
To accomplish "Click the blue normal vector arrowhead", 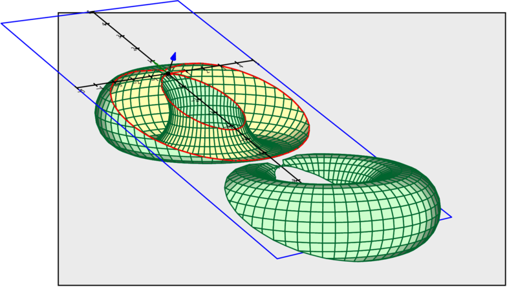I will [x=173, y=57].
